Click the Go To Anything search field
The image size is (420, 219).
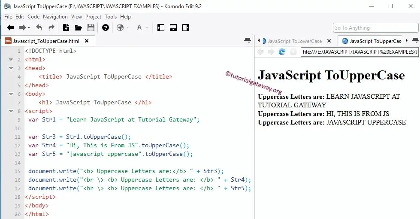375,27
